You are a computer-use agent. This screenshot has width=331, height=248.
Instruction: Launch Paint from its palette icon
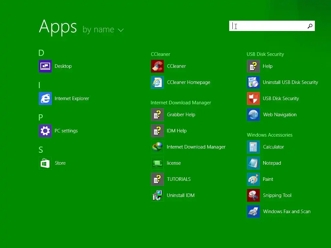(253, 179)
